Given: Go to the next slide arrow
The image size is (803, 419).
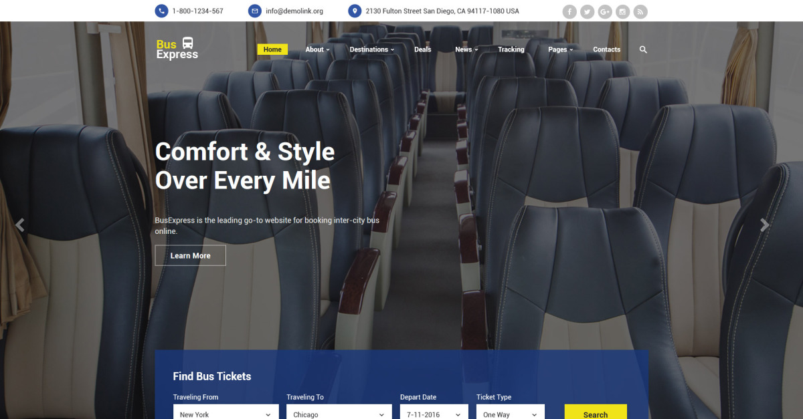Looking at the screenshot, I should pyautogui.click(x=764, y=226).
